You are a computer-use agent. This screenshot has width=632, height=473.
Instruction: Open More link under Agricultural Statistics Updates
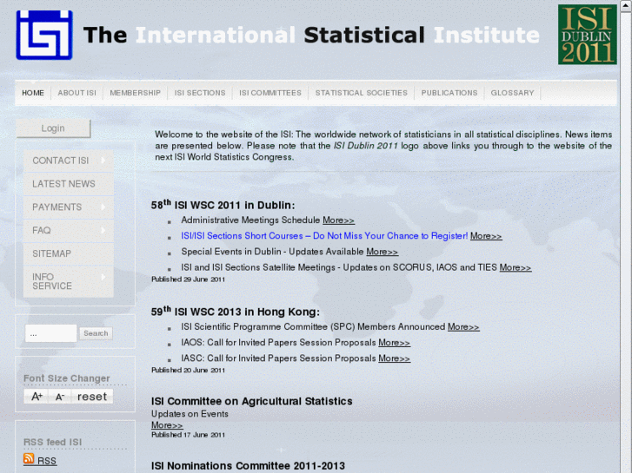(167, 425)
